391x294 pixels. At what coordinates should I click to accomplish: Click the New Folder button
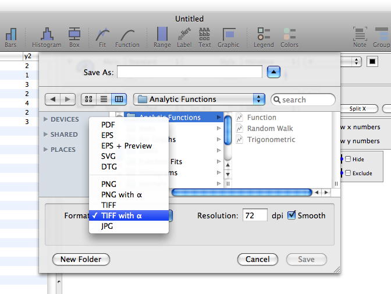[81, 259]
